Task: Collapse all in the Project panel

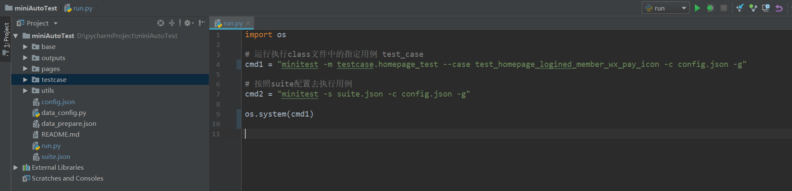Action: [172, 23]
